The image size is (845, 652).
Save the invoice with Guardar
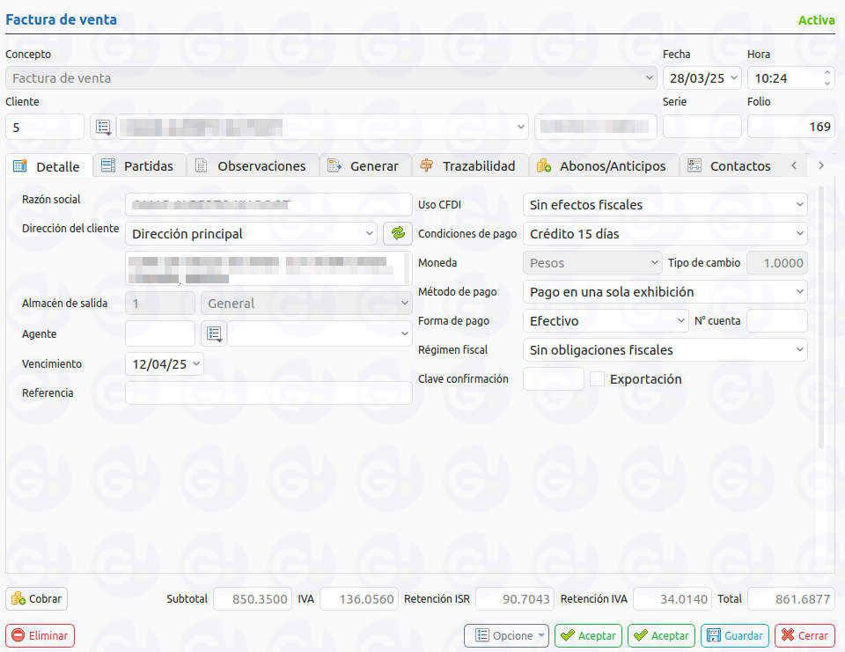(735, 636)
